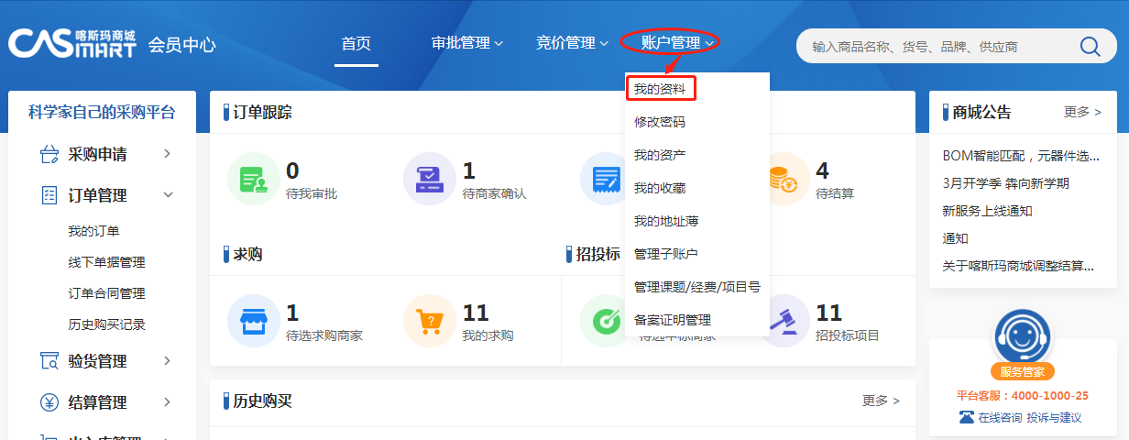This screenshot has height=440, width=1129.
Task: Click the search magnifier icon
Action: tap(1090, 47)
